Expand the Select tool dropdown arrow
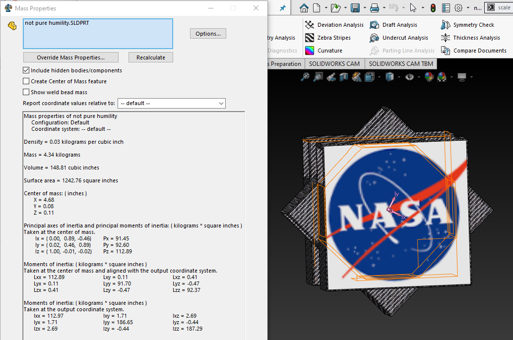Viewport: 513px width, 340px height. click(422, 8)
